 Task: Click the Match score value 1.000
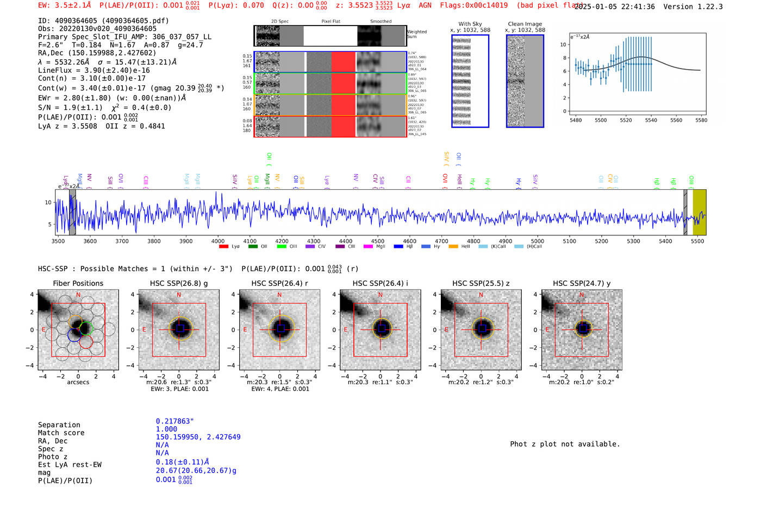click(x=167, y=429)
